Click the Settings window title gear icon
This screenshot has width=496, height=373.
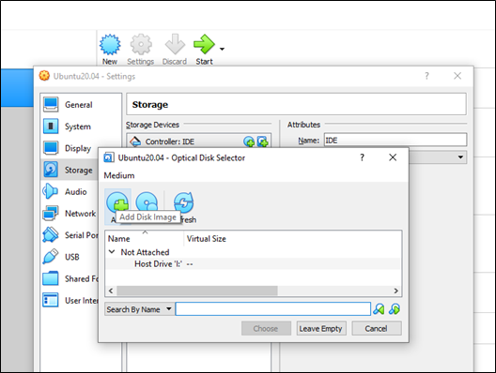tap(44, 76)
